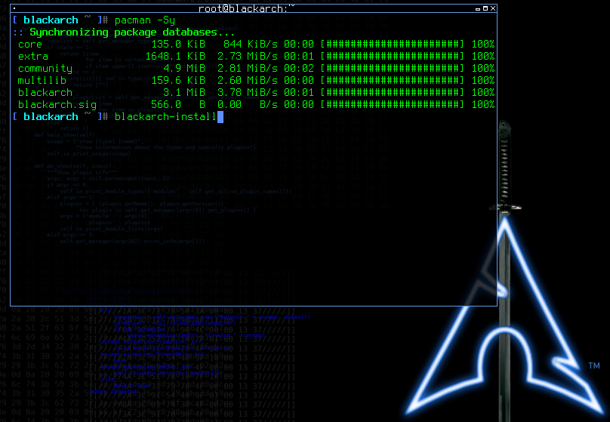The width and height of the screenshot is (610, 422).
Task: Click 'Synchronizing package databases...' line
Action: click(132, 32)
